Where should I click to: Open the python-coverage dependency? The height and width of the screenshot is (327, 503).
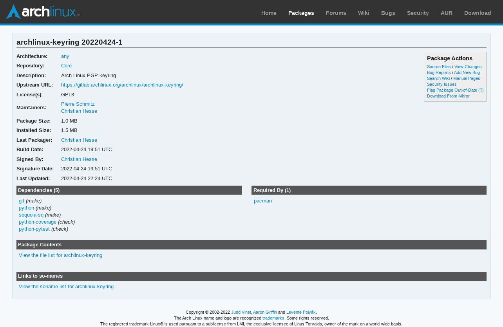[x=38, y=222]
